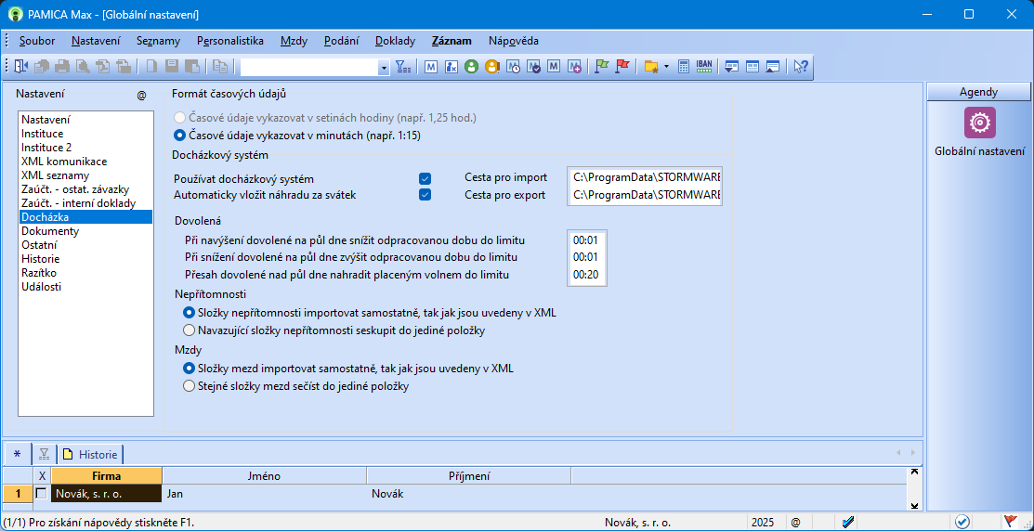Image resolution: width=1034 pixels, height=531 pixels.
Task: Click the Cesta pro import path field
Action: click(645, 177)
